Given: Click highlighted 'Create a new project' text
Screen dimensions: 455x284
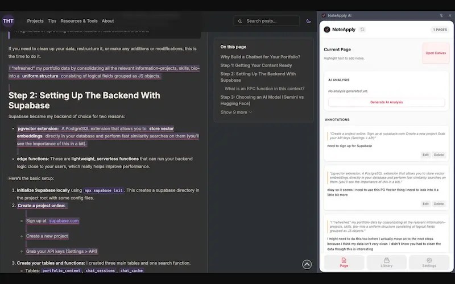Looking at the screenshot, I should (47, 236).
